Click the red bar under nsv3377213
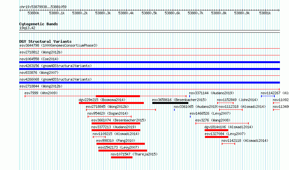The width and height of the screenshot is (289, 170). (116, 130)
